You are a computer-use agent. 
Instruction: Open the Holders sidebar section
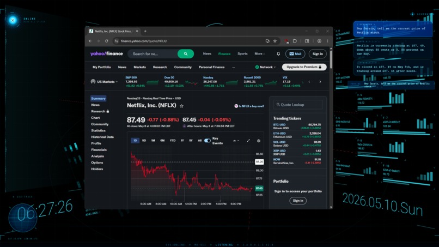97,169
